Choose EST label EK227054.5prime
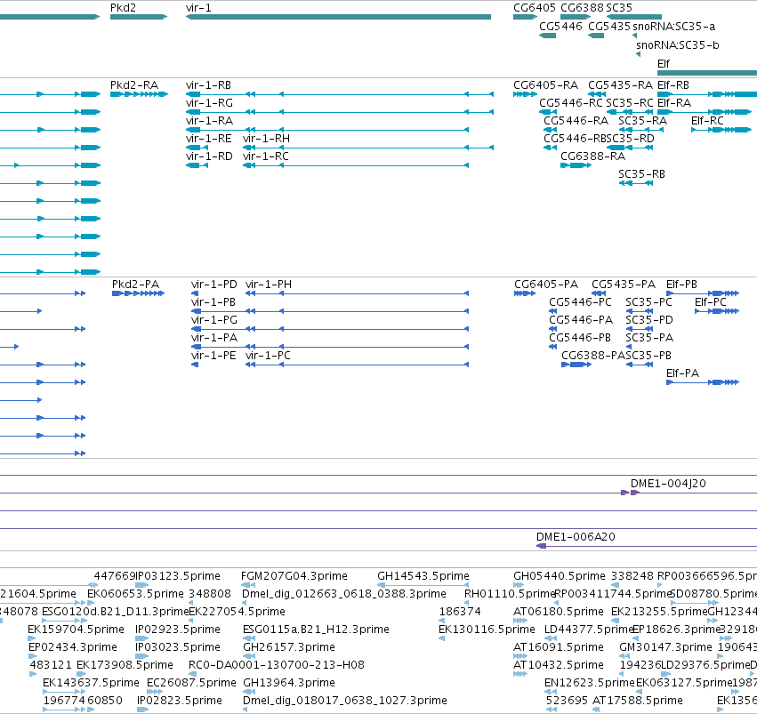This screenshot has width=757, height=714. coord(237,612)
